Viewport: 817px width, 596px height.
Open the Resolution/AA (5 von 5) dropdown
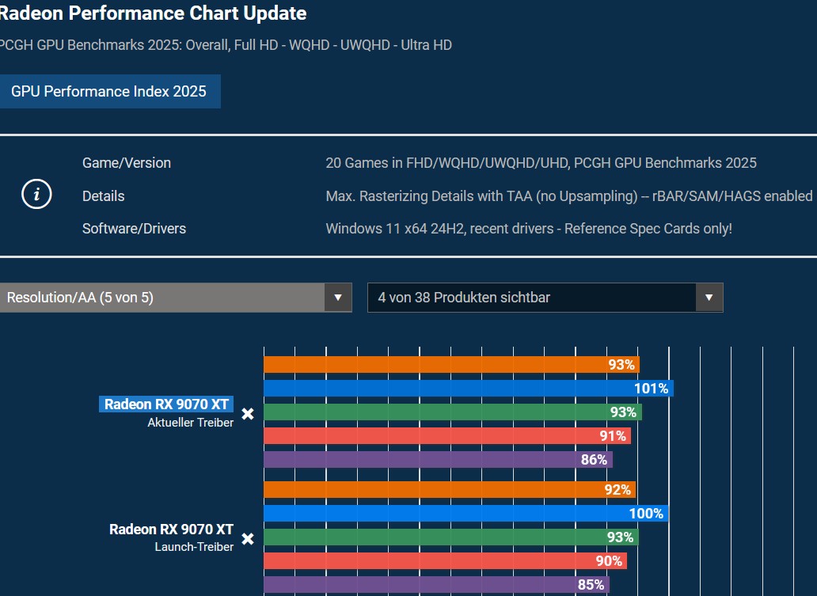176,298
